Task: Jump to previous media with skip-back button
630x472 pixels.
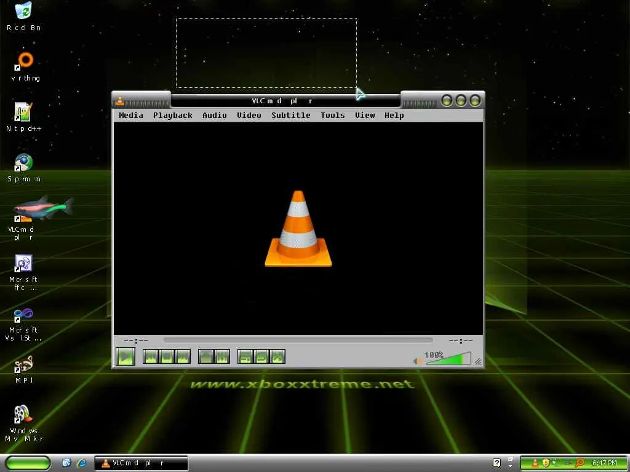Action: pyautogui.click(x=151, y=356)
